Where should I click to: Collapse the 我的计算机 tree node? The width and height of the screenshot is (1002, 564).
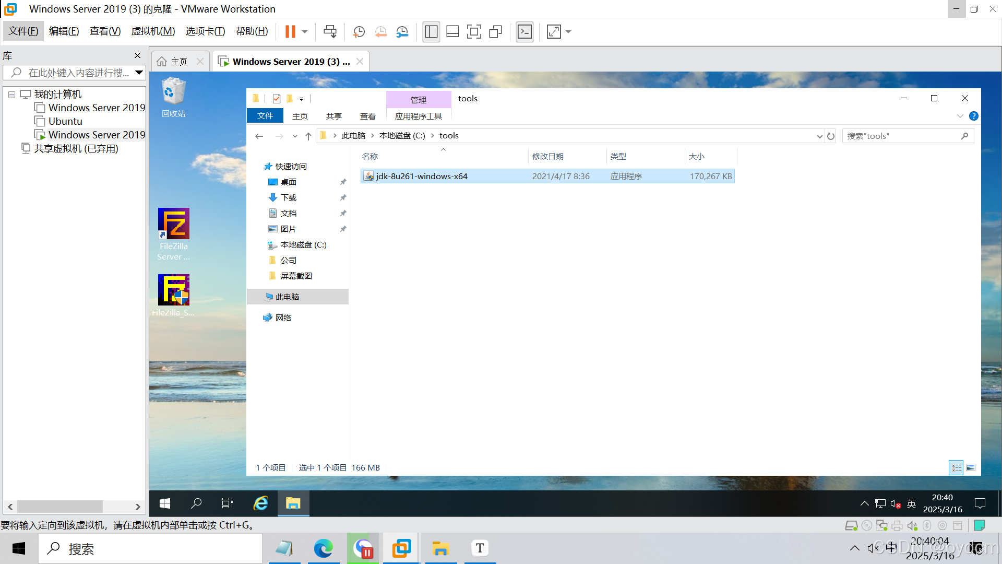tap(11, 94)
